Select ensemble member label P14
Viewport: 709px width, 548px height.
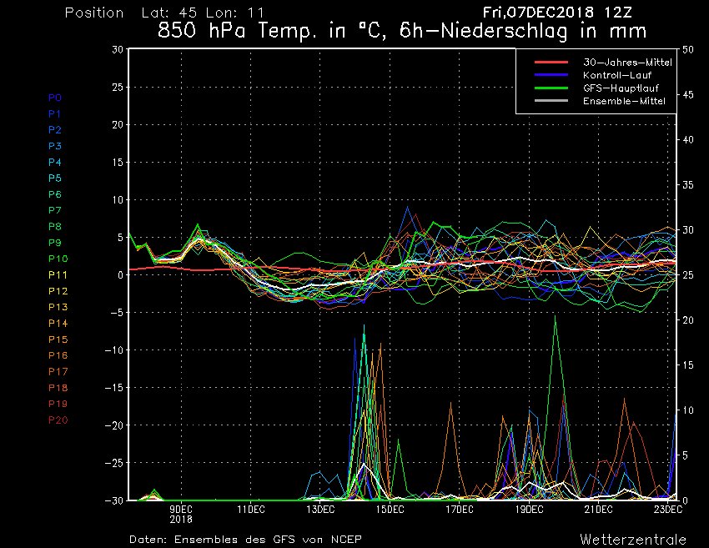coord(58,324)
